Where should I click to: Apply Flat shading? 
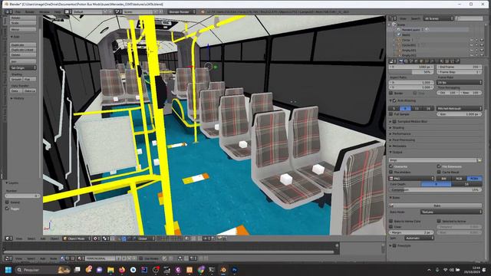coord(30,80)
